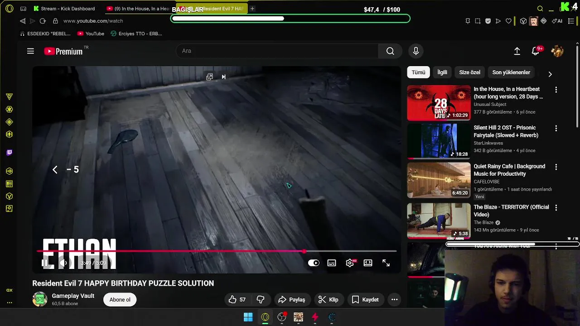
Task: Open The Blaze - TERRITORY video title
Action: (511, 211)
